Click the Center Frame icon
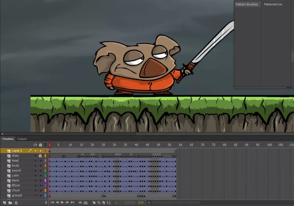 tap(80, 203)
